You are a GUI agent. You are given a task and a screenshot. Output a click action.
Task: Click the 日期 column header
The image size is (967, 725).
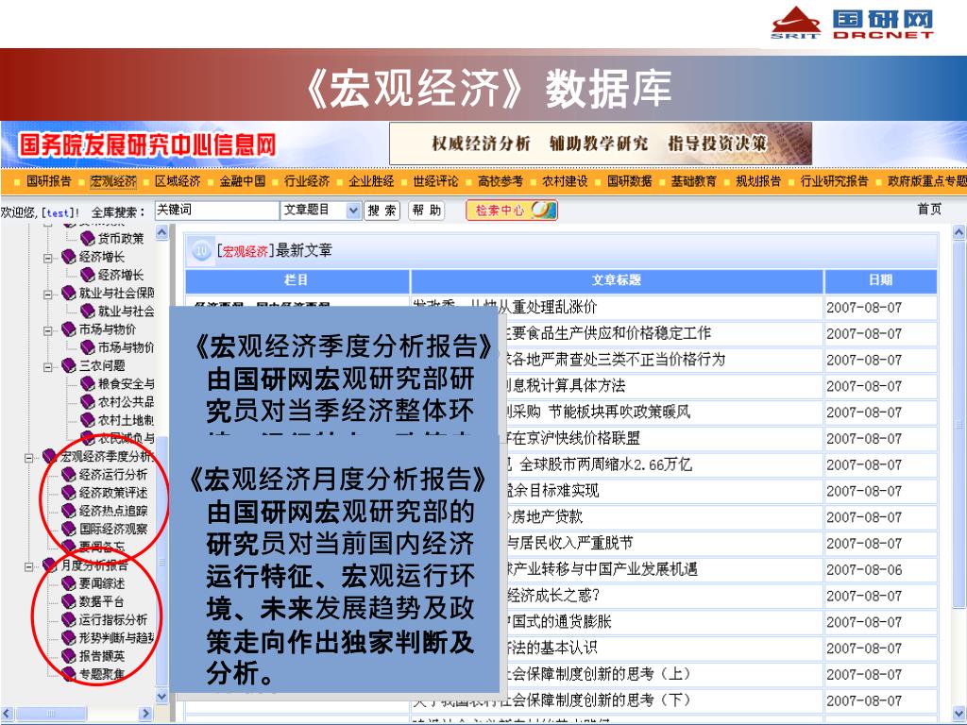click(881, 280)
